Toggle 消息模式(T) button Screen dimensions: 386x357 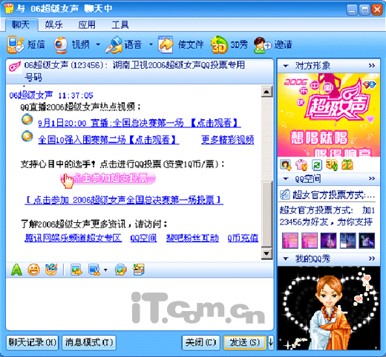[89, 342]
